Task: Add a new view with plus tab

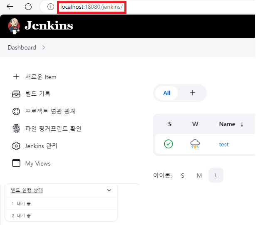Action: click(192, 93)
